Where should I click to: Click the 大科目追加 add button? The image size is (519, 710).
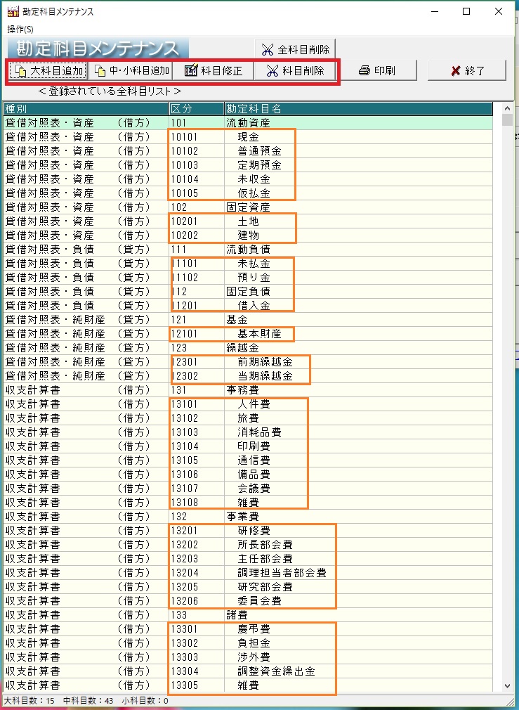48,70
